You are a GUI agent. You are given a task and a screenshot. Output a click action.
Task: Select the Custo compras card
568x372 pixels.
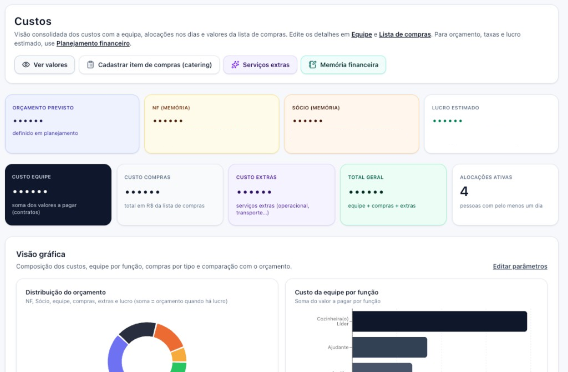[170, 194]
